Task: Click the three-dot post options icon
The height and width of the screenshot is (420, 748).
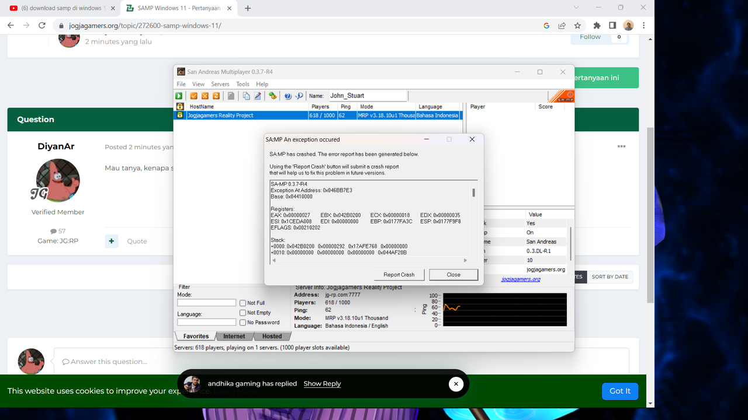Action: (x=621, y=146)
